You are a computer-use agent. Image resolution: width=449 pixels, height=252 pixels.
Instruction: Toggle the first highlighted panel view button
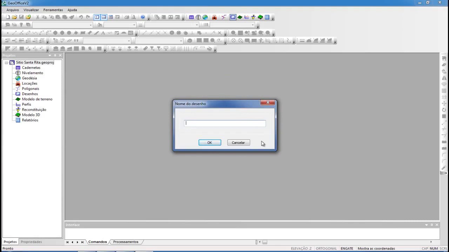click(x=97, y=17)
